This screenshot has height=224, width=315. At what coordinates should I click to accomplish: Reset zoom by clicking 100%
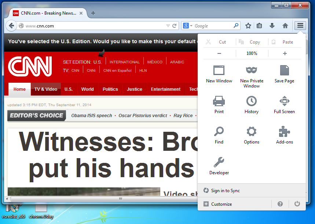[252, 53]
